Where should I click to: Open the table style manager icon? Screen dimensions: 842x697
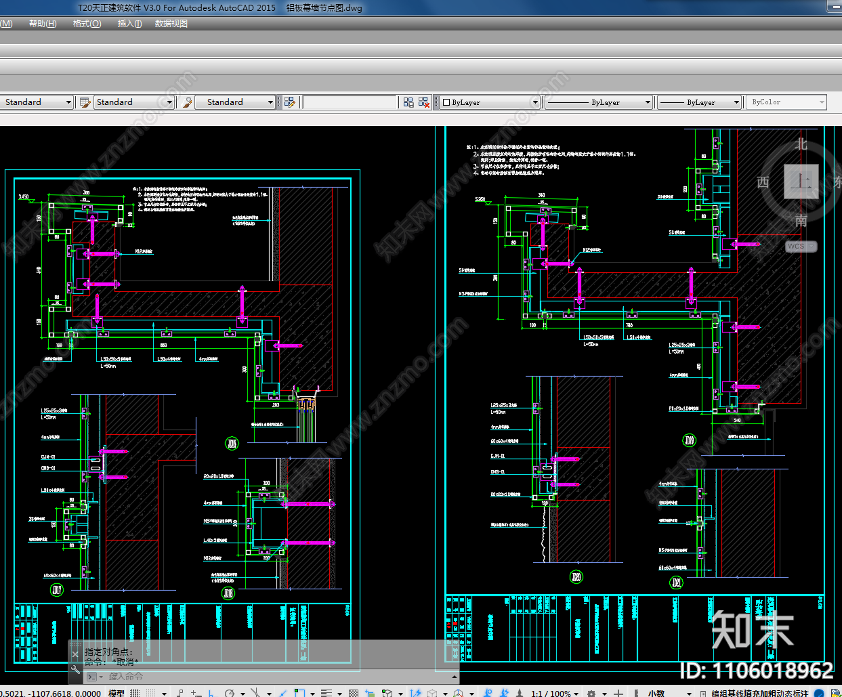[85, 102]
